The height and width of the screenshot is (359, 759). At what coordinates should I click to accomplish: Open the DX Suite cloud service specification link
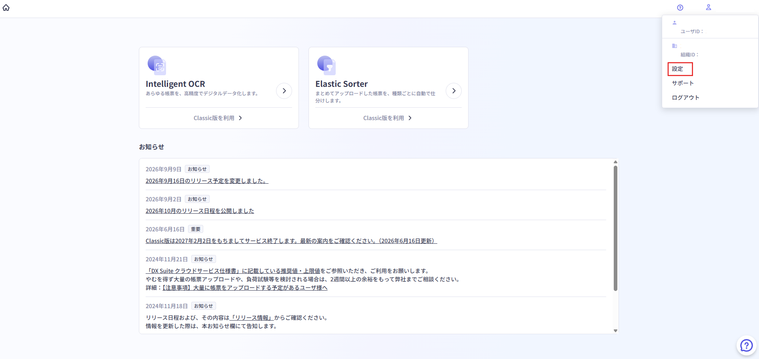coord(233,271)
